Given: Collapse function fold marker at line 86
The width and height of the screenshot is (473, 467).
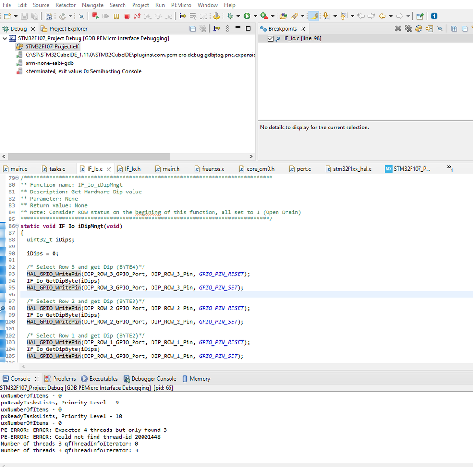Looking at the screenshot, I should tap(17, 226).
